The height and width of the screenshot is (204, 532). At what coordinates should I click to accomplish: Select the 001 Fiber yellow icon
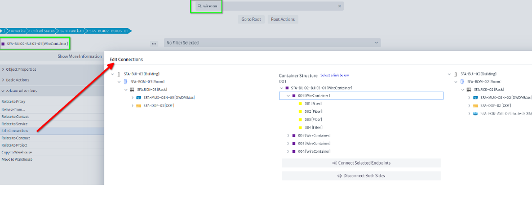click(x=300, y=103)
